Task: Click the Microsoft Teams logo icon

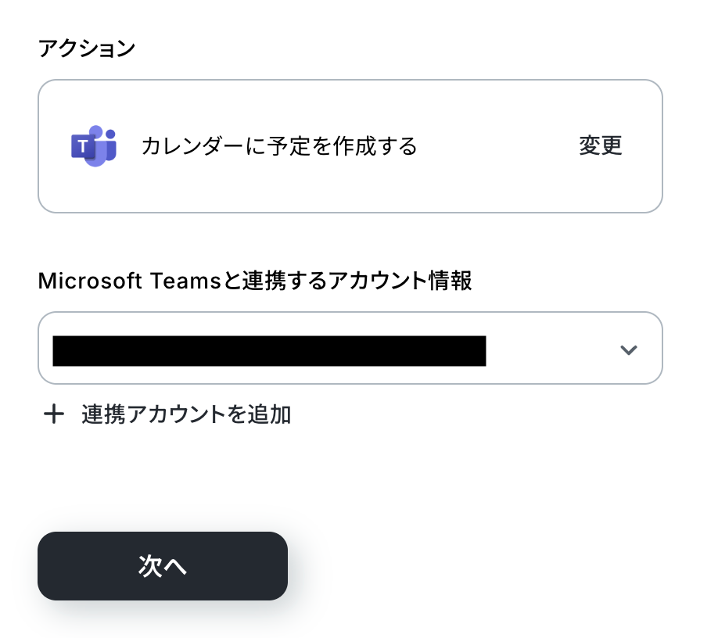Action: click(94, 145)
